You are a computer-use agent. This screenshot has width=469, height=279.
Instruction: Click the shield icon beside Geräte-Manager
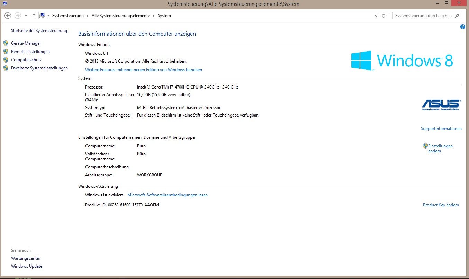coord(6,43)
